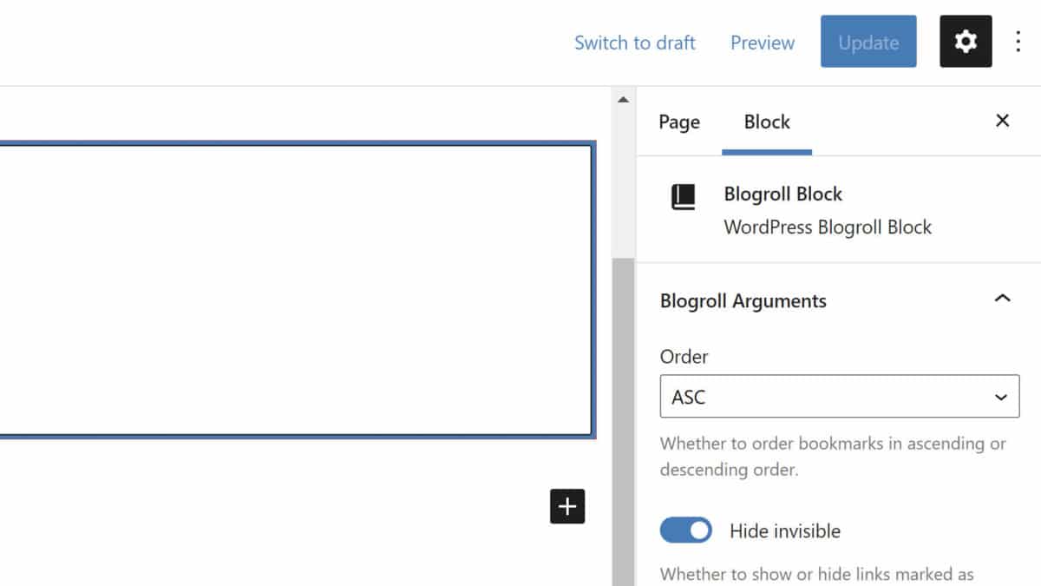Add a block with the plus button

click(x=567, y=506)
